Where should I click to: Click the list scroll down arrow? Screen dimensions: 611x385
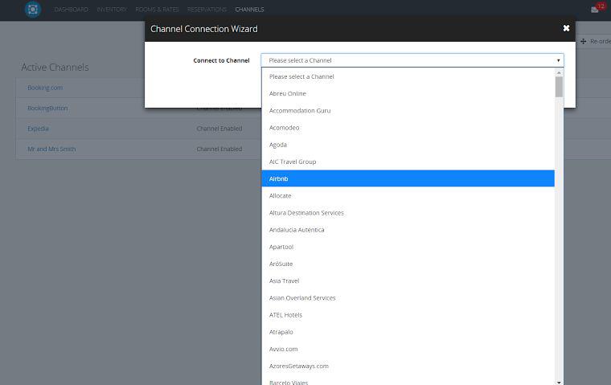tap(559, 383)
